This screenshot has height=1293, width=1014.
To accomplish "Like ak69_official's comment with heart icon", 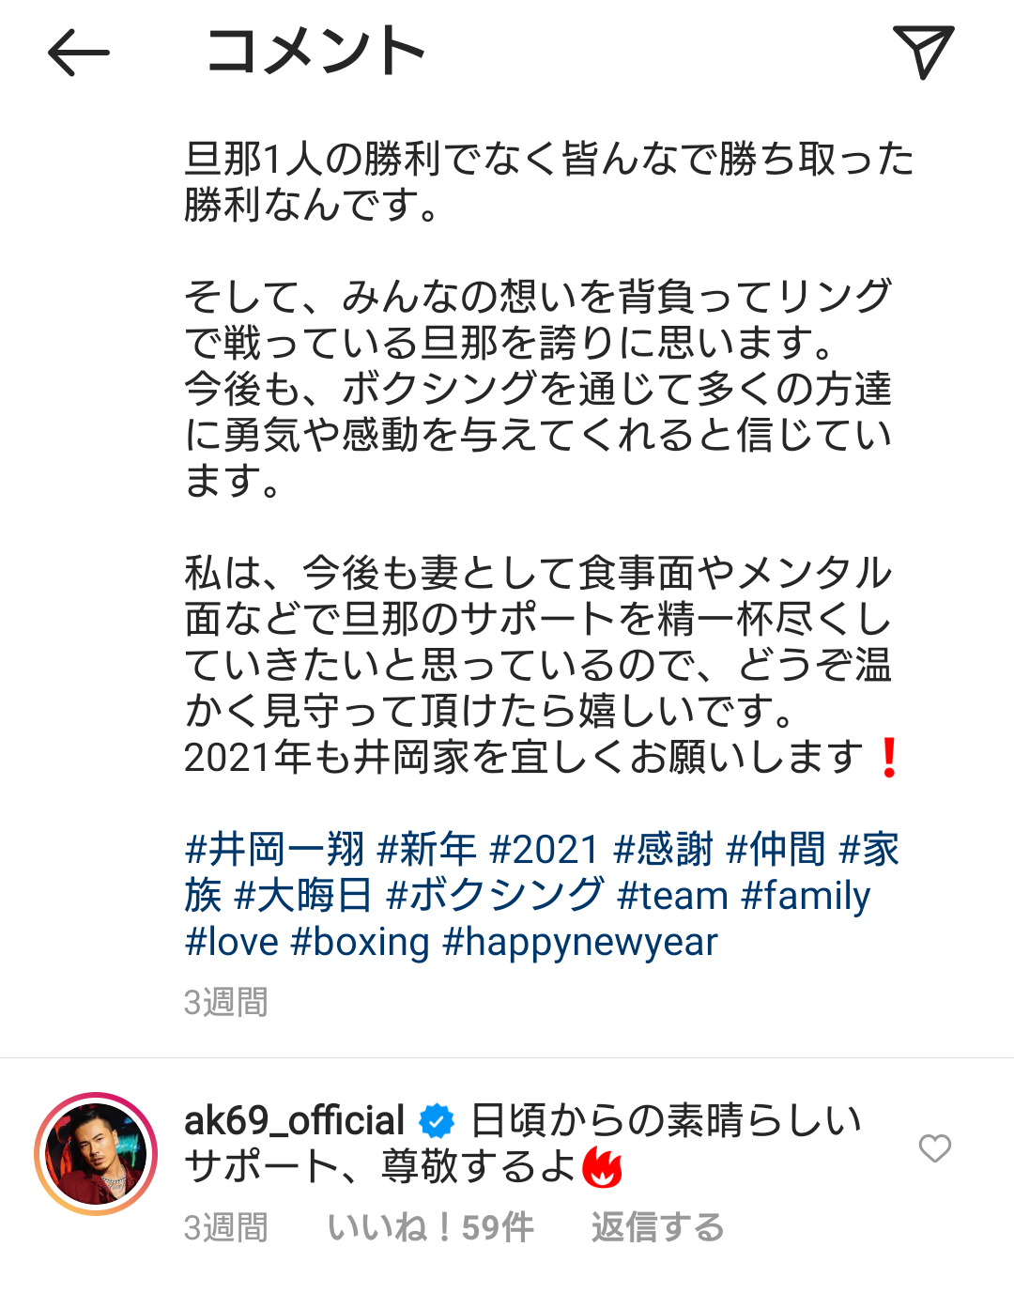I will coord(934,1147).
